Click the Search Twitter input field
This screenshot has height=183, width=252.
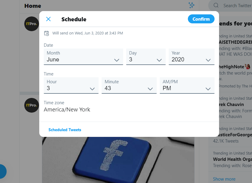point(237,5)
